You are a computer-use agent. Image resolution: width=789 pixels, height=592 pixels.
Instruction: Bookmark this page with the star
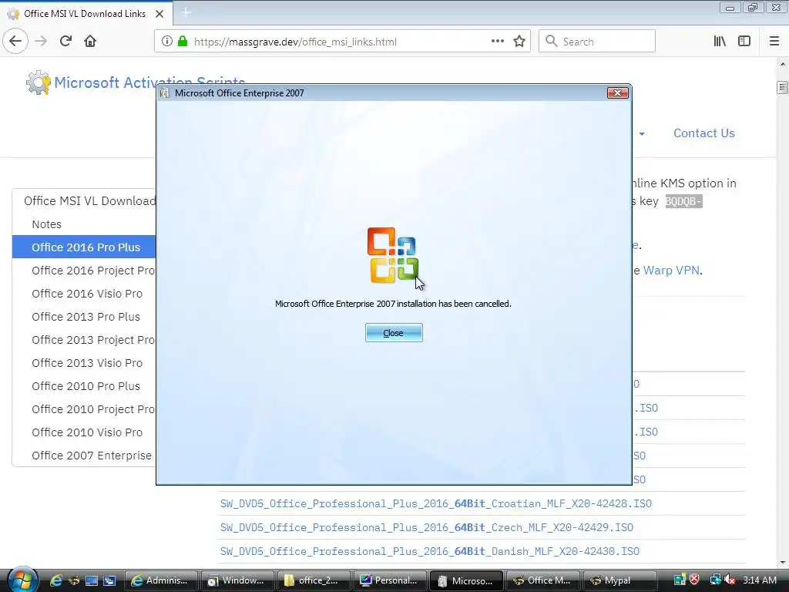tap(519, 42)
